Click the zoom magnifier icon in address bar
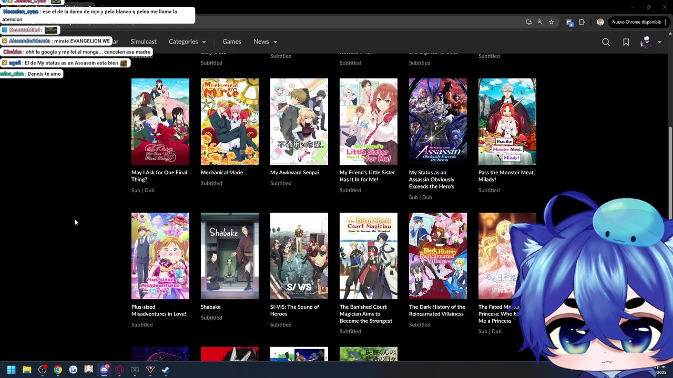The height and width of the screenshot is (378, 673). [540, 22]
